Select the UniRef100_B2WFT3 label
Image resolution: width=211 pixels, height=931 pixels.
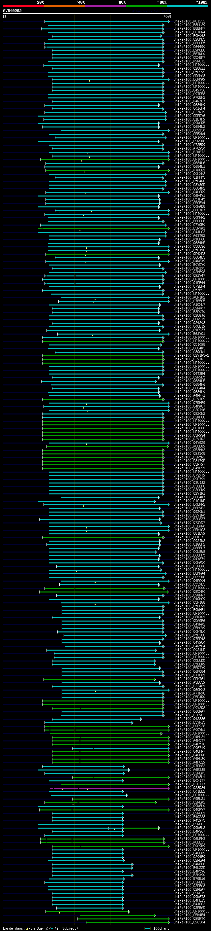[189, 152]
